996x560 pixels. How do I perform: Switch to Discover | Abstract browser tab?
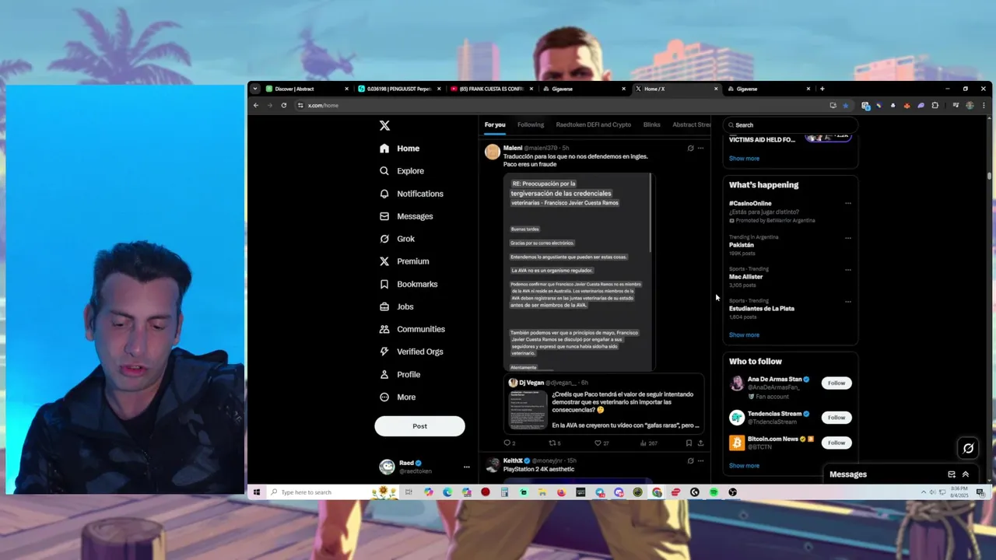[x=307, y=89]
